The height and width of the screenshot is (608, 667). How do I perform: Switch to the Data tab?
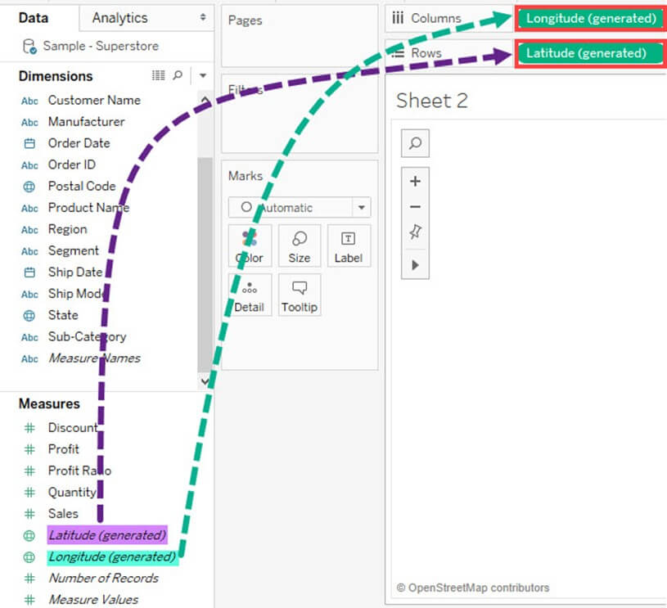[x=34, y=17]
